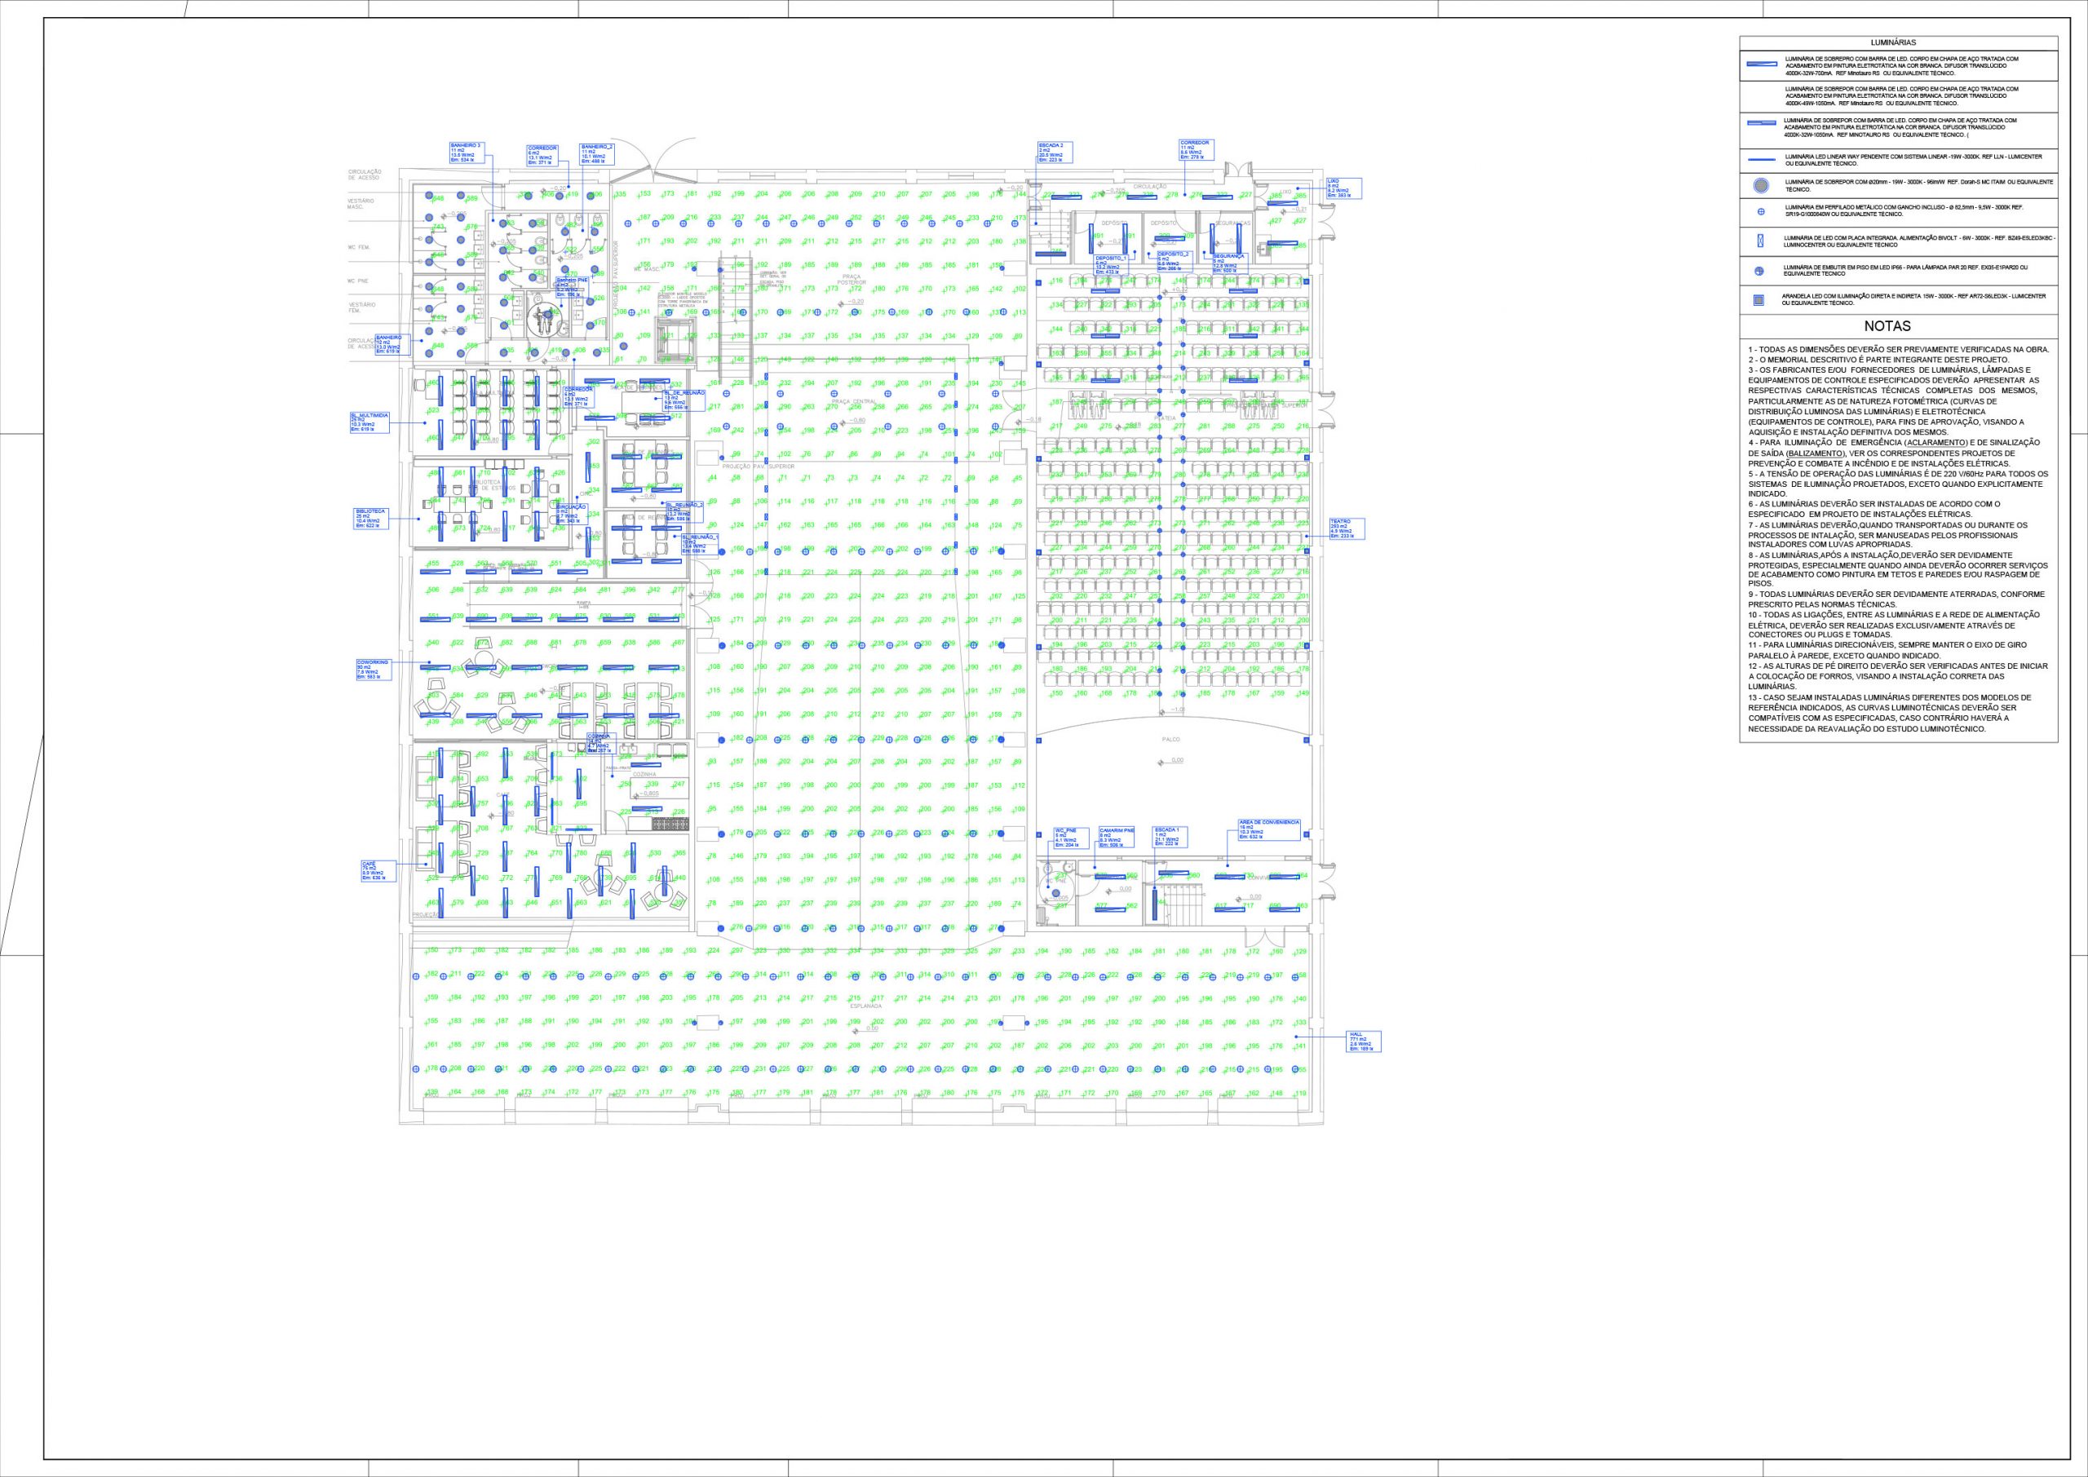Click the COZINHA label on plan

click(x=644, y=774)
